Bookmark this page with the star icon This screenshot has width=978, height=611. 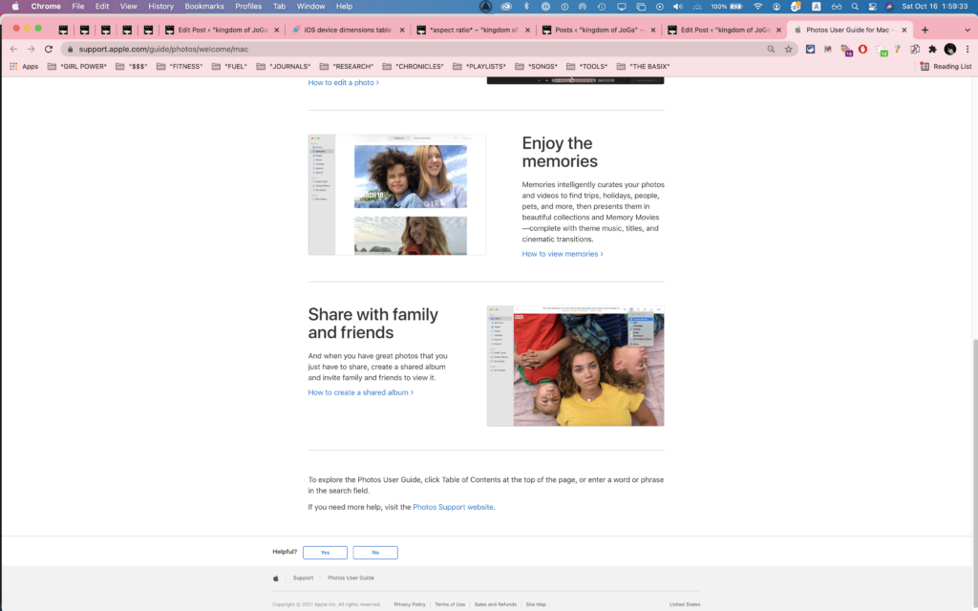point(788,49)
